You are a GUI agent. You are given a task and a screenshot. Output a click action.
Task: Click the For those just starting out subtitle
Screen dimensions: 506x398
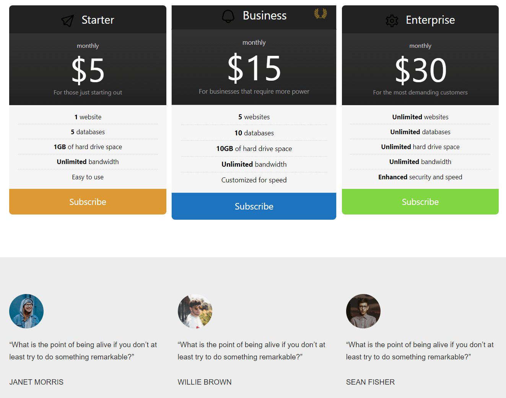click(88, 92)
